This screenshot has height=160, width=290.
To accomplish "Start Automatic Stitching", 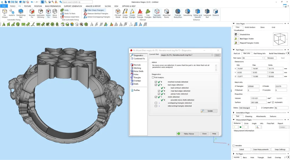I will coord(41,14).
